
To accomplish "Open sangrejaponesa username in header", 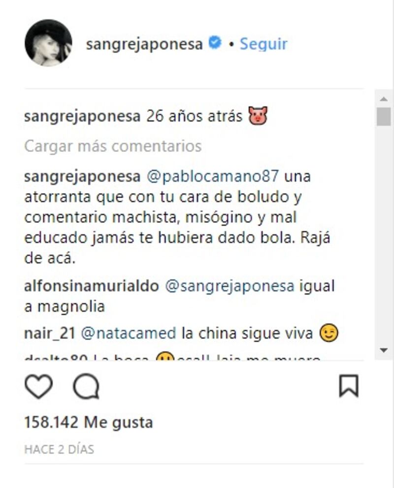I will coord(144,44).
